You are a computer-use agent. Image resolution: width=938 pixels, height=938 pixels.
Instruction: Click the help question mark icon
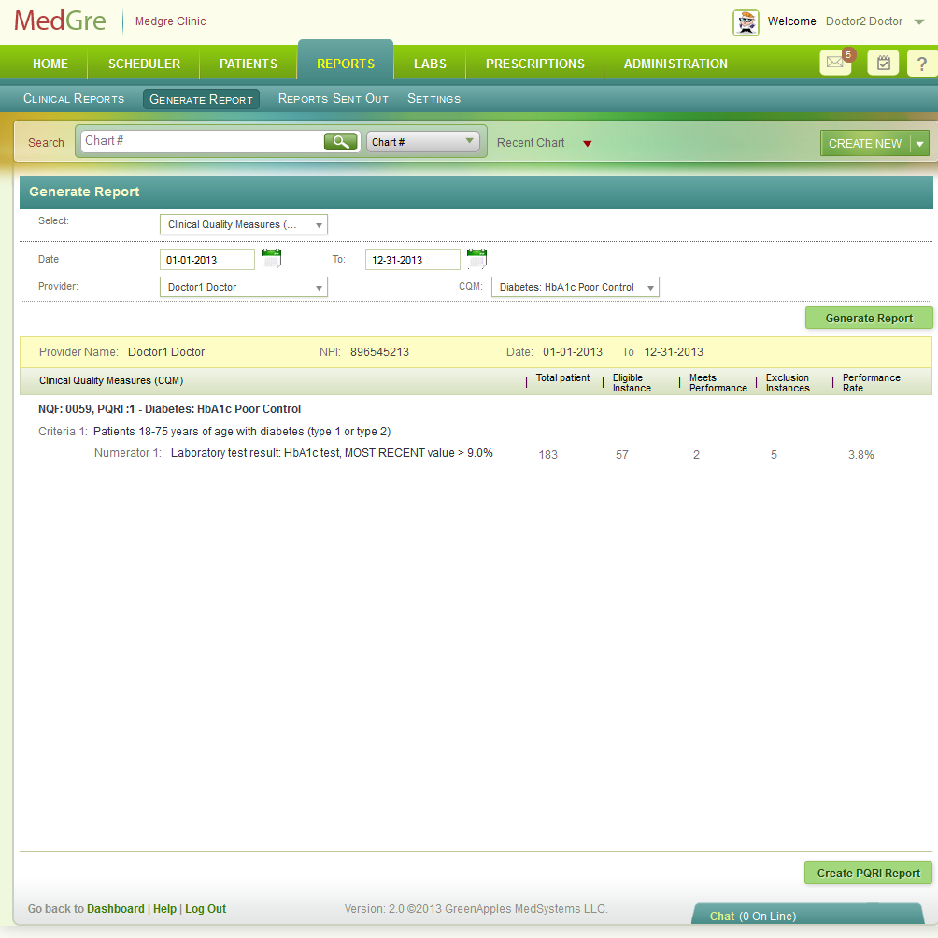(x=921, y=64)
